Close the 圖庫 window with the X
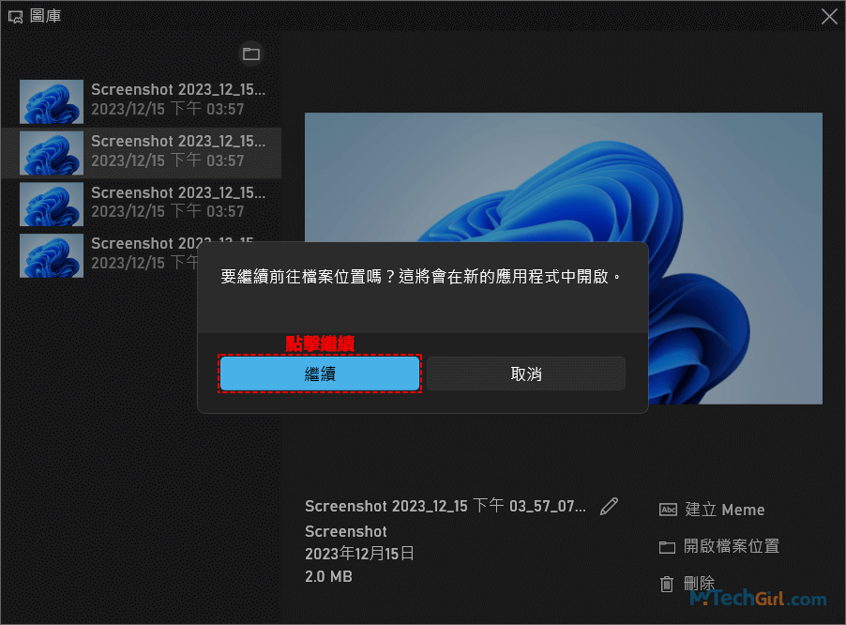Viewport: 846px width, 625px height. point(829,16)
